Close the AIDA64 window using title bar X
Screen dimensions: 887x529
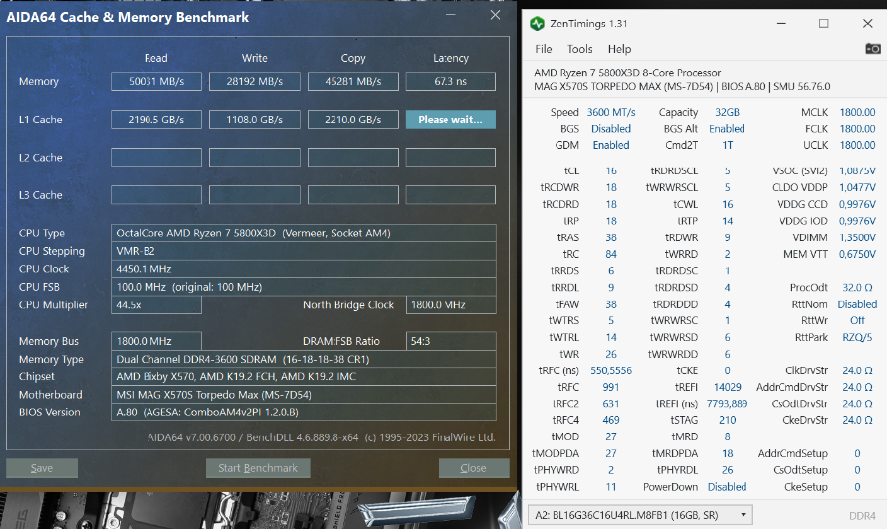coord(496,15)
